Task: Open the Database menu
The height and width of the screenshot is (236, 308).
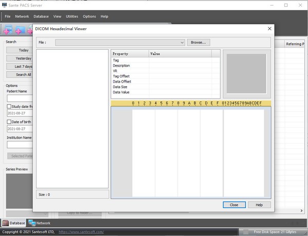Action: [41, 16]
